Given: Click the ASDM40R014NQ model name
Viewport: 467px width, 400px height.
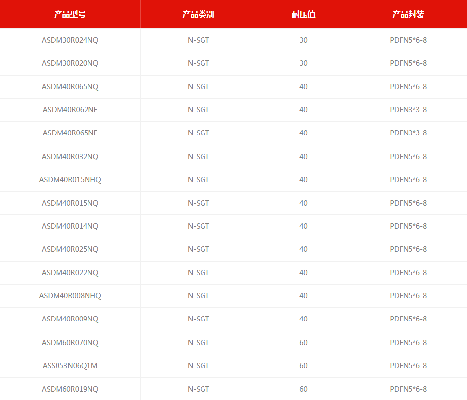Looking at the screenshot, I should point(70,226).
